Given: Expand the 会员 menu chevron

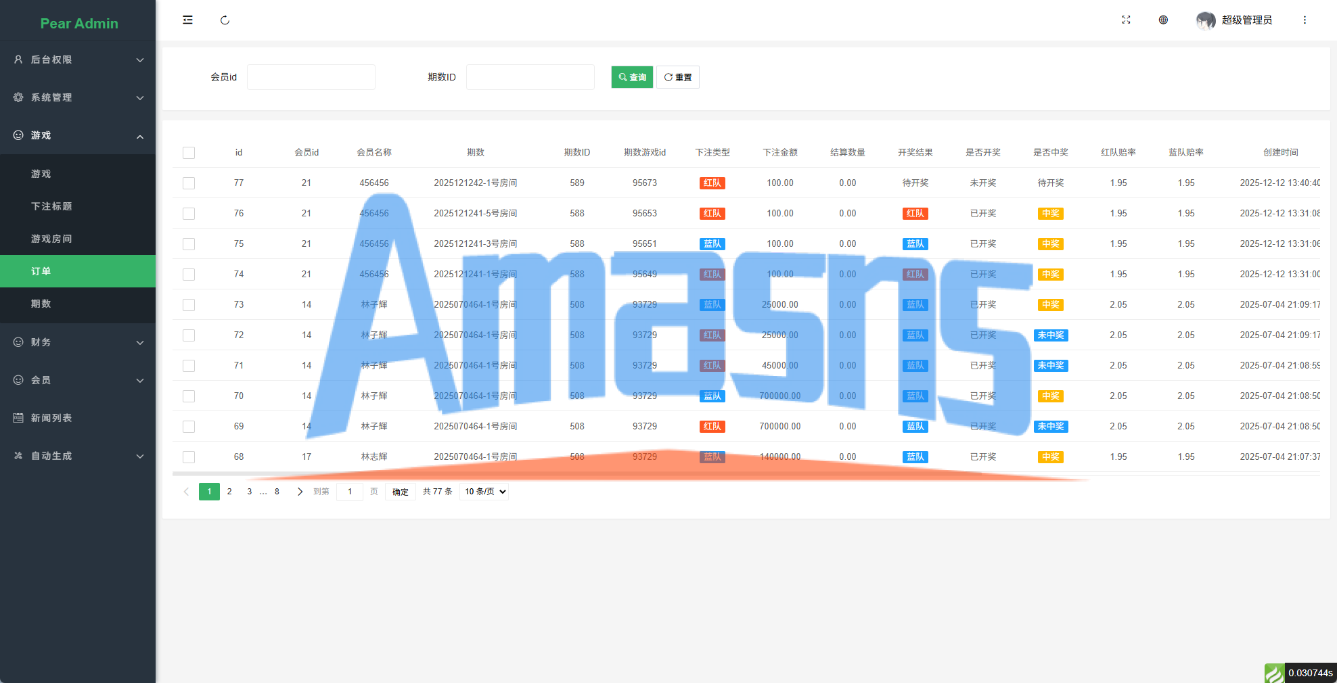Looking at the screenshot, I should [140, 381].
